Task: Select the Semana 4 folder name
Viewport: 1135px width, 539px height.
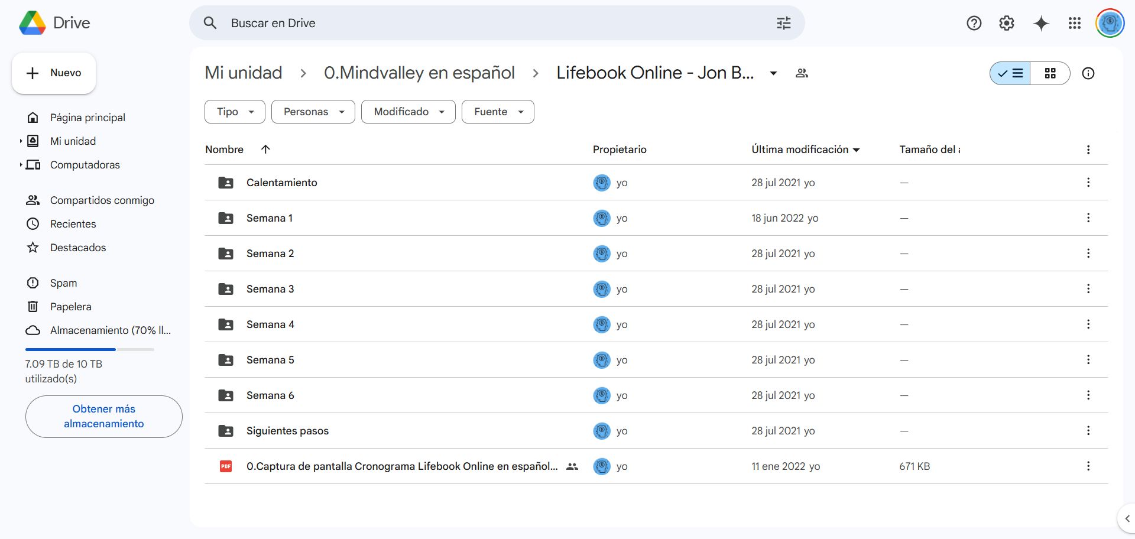Action: (270, 324)
